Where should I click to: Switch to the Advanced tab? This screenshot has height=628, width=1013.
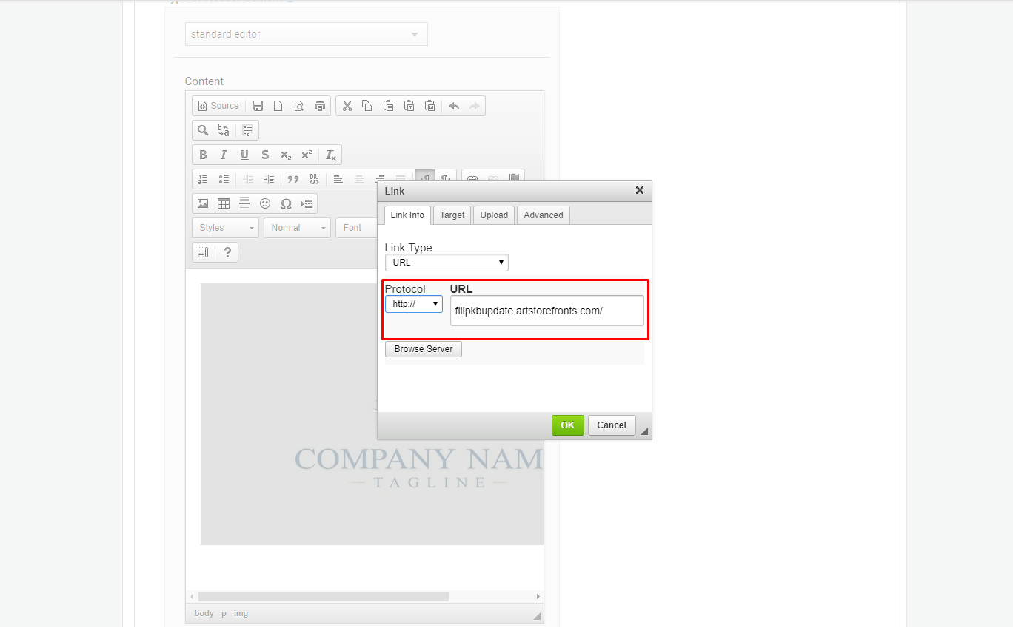coord(544,215)
